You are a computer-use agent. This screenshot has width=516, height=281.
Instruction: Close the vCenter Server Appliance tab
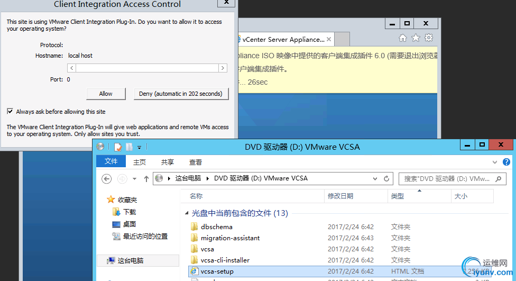(x=329, y=40)
